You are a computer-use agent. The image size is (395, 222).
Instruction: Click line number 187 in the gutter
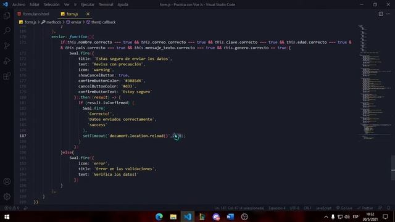pos(23,136)
